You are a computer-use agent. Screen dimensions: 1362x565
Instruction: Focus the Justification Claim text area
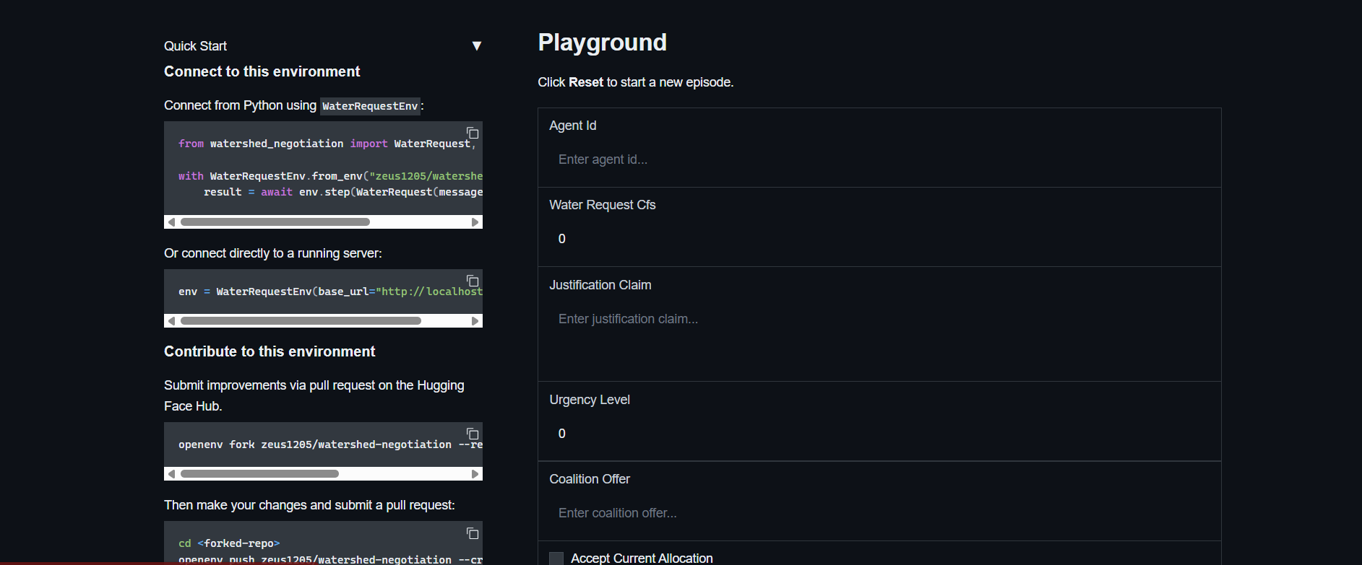pyautogui.click(x=879, y=336)
